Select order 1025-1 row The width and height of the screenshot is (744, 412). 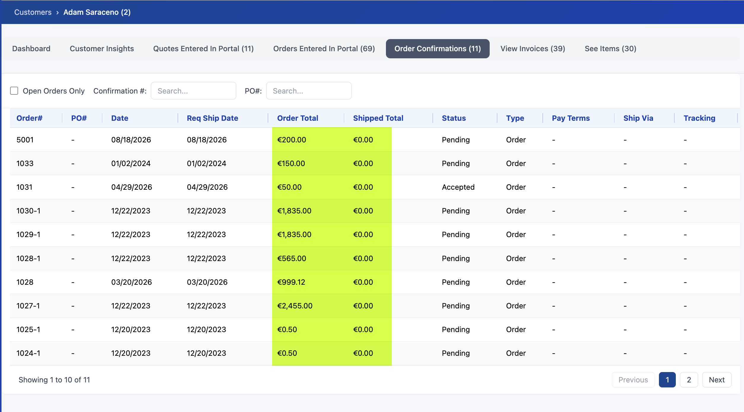pyautogui.click(x=375, y=329)
